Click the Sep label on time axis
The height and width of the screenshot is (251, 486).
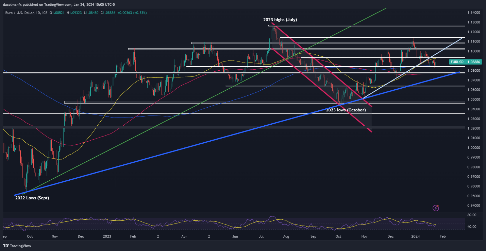coord(313,236)
